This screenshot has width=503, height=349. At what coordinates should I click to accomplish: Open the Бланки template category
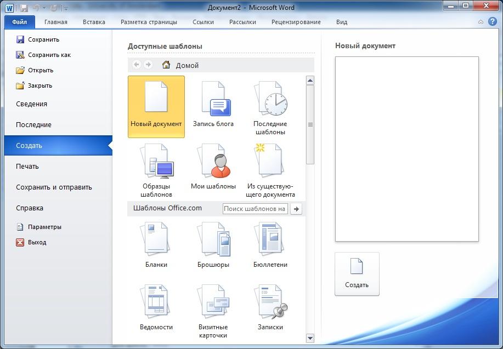(x=156, y=245)
